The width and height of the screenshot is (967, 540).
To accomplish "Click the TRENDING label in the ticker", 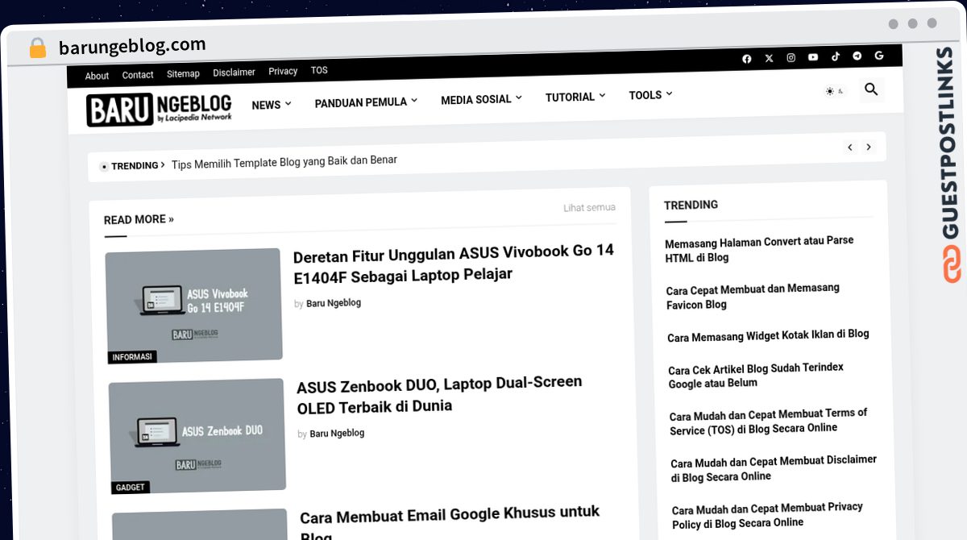I will click(x=135, y=165).
